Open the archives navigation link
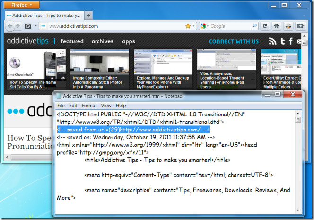This screenshot has height=220, width=314. [x=102, y=41]
